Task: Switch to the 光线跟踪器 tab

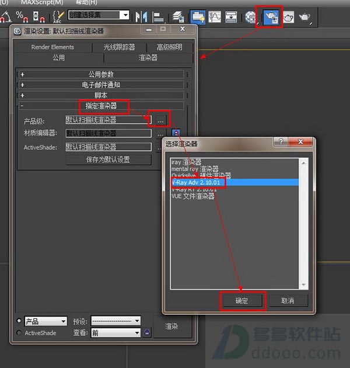Action: coord(120,47)
